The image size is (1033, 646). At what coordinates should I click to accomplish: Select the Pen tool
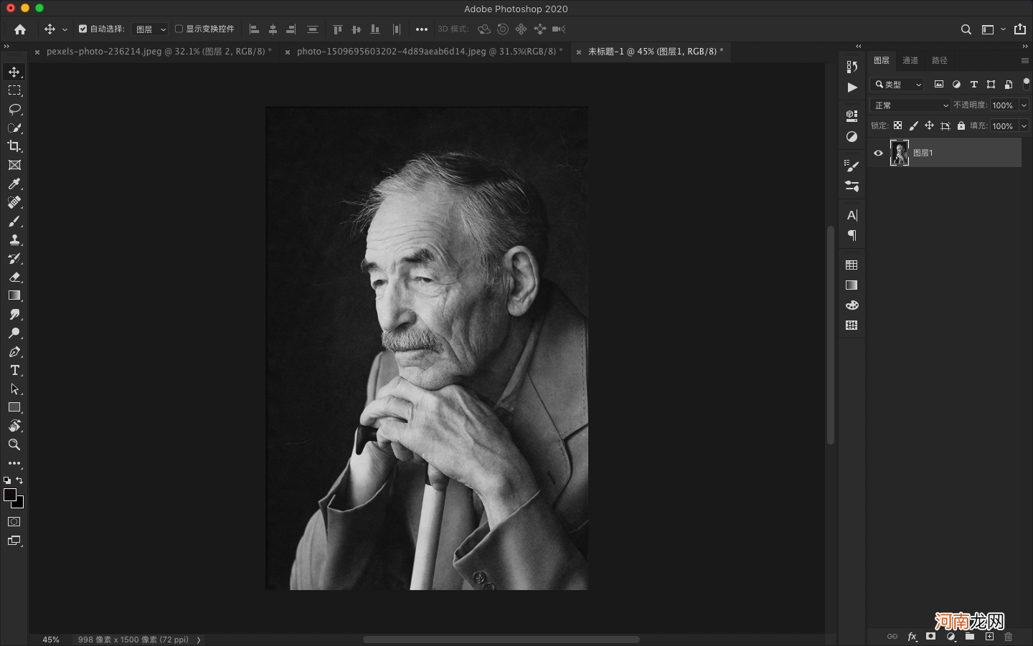pos(14,351)
